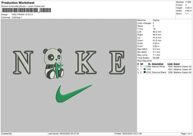This screenshot has width=193, height=136.
Task: Click the Brand column header
Action: 177,64
